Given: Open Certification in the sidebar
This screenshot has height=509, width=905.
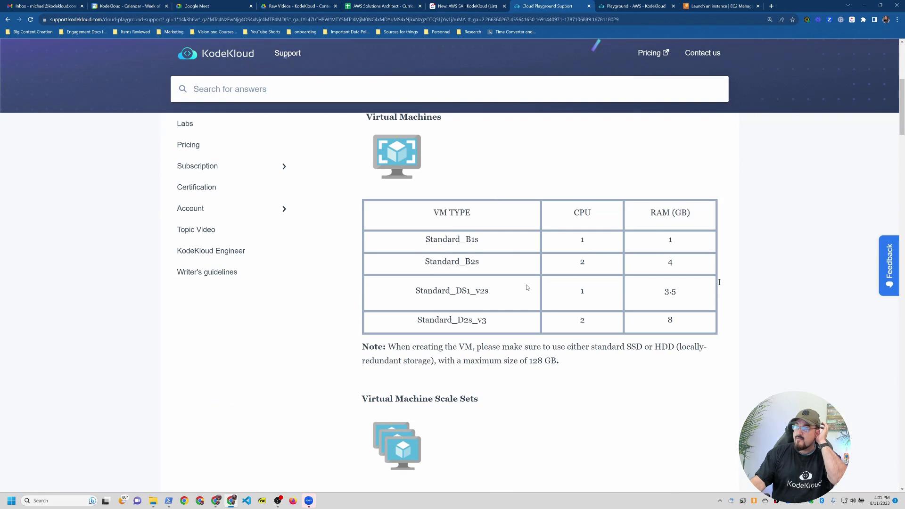Looking at the screenshot, I should (197, 187).
